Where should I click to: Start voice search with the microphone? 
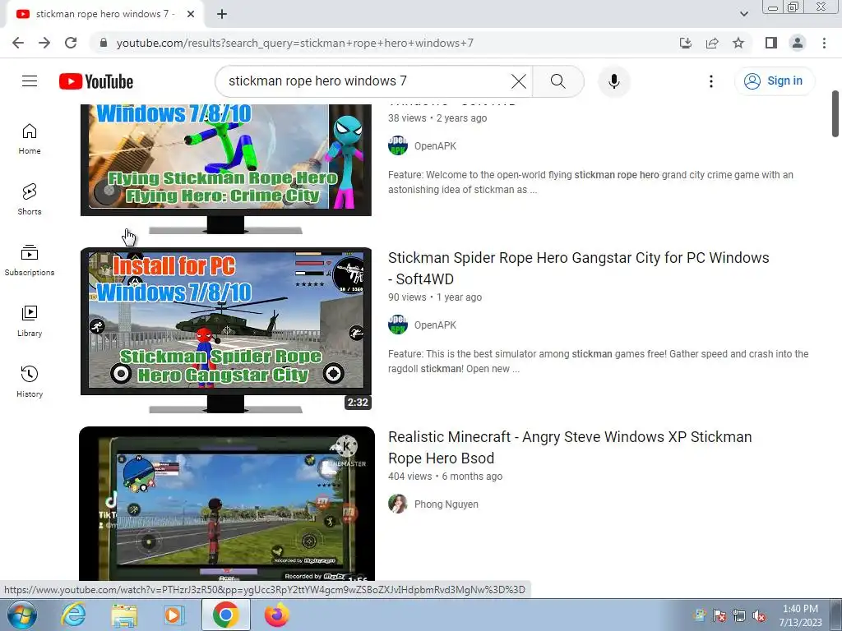613,81
